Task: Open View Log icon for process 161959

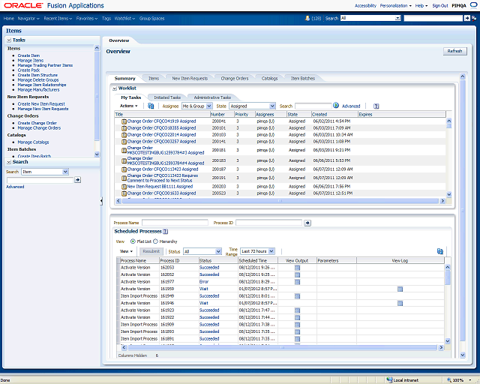Action: pyautogui.click(x=400, y=289)
